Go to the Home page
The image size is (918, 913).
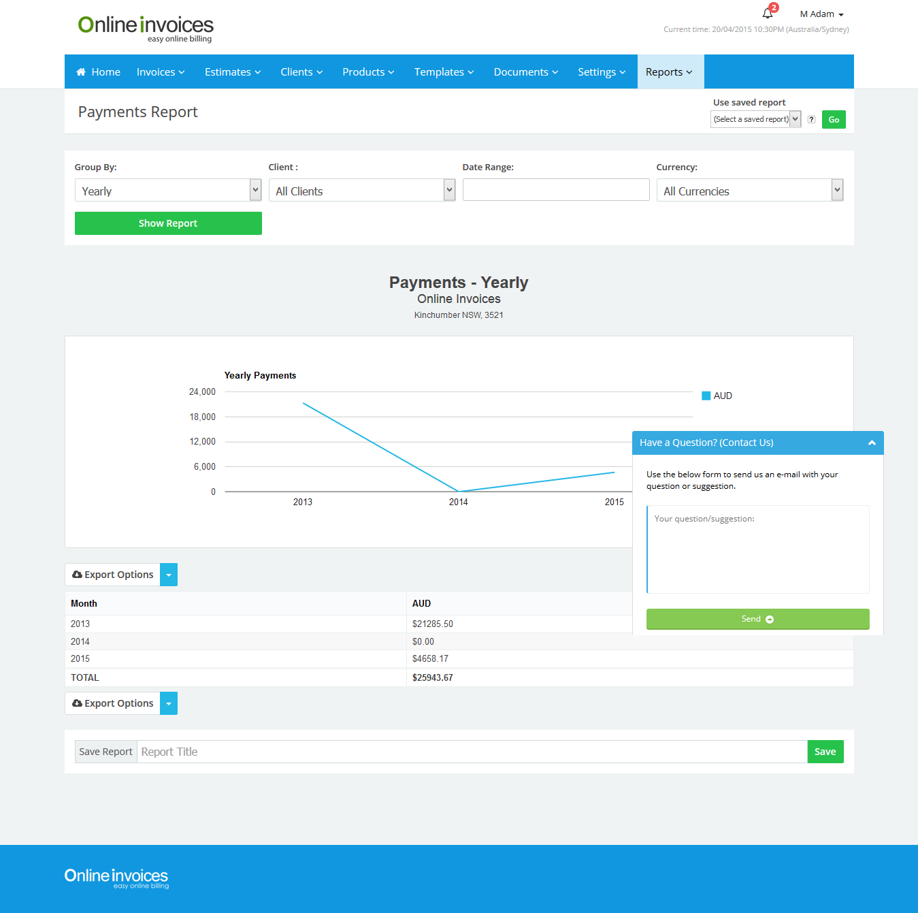pos(99,72)
